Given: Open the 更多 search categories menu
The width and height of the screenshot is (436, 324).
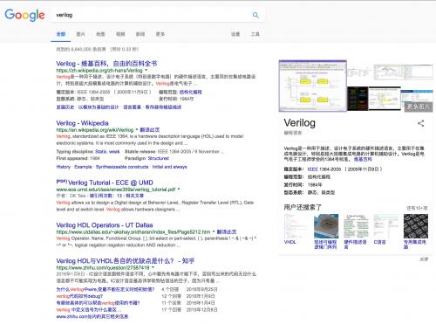Looking at the screenshot, I should pyautogui.click(x=160, y=34).
